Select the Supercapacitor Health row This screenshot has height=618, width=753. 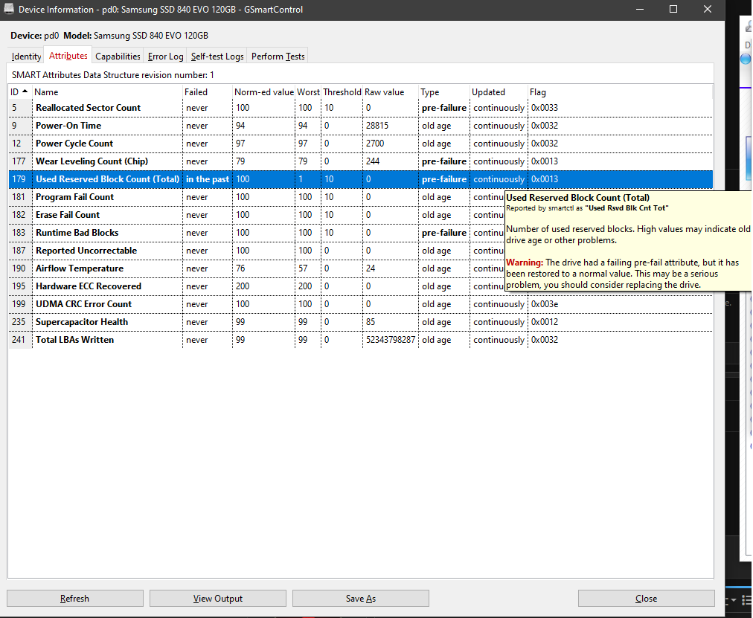point(361,322)
